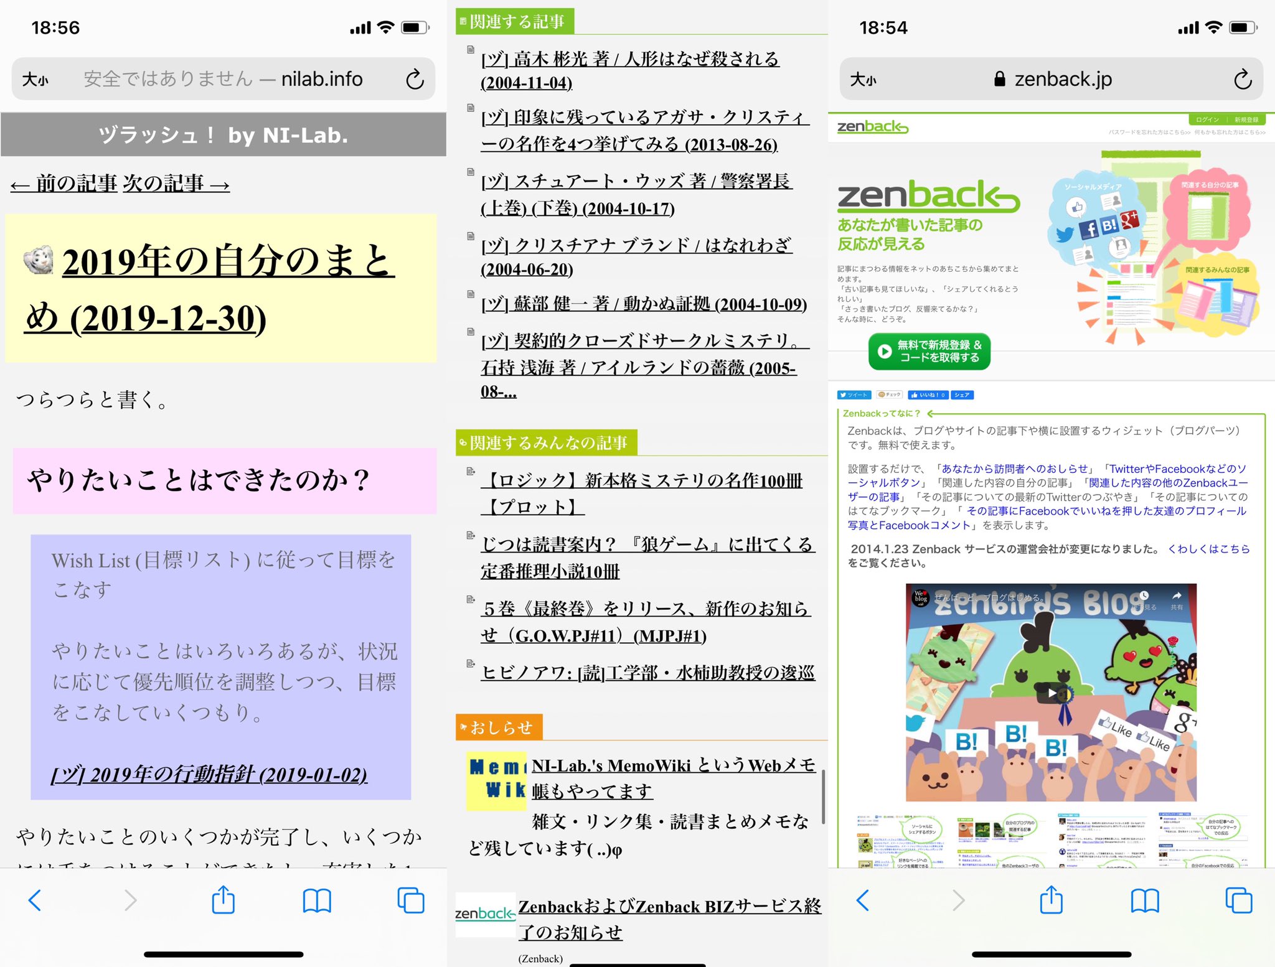Open bookmarks in the left phone toolbar
The width and height of the screenshot is (1275, 967).
point(317,900)
